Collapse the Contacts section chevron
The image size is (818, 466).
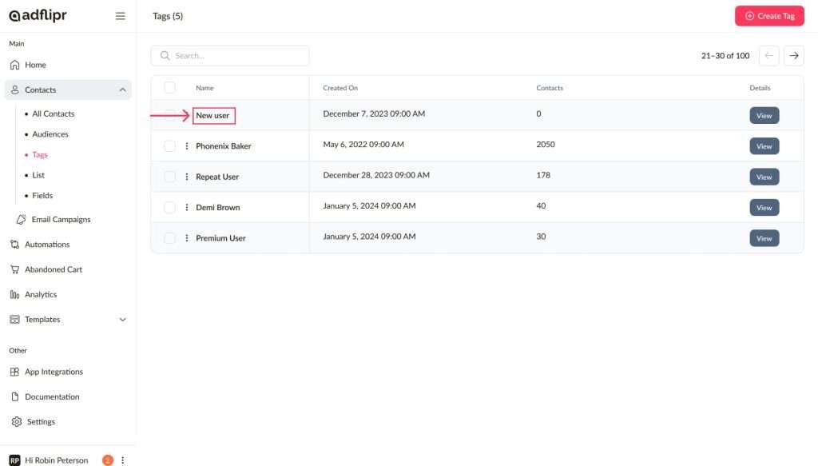coord(122,90)
